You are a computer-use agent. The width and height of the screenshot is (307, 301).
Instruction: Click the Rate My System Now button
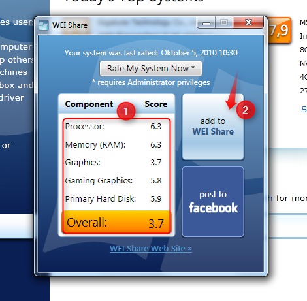pos(151,69)
